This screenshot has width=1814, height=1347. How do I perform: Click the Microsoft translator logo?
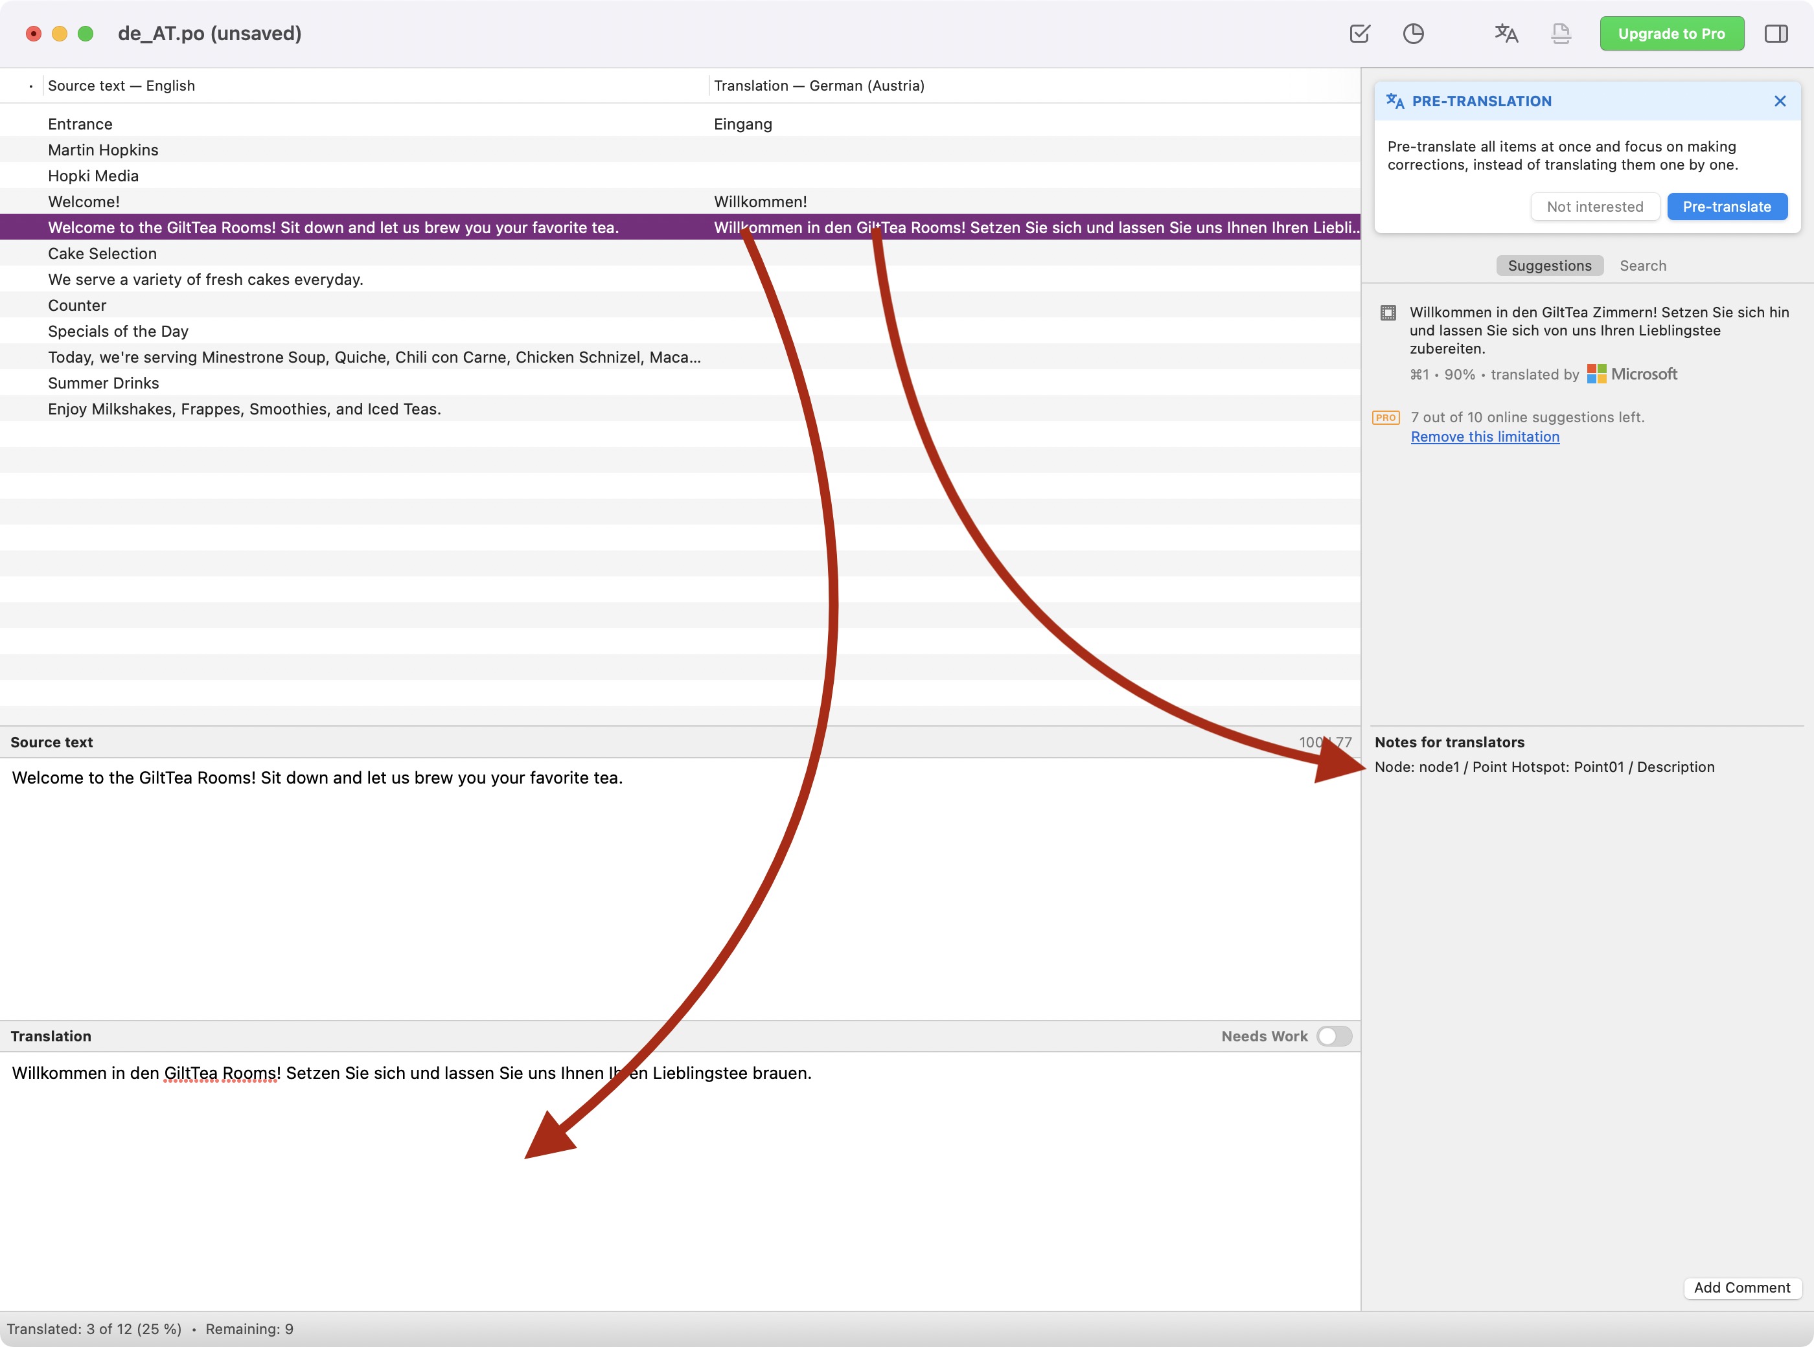point(1632,374)
